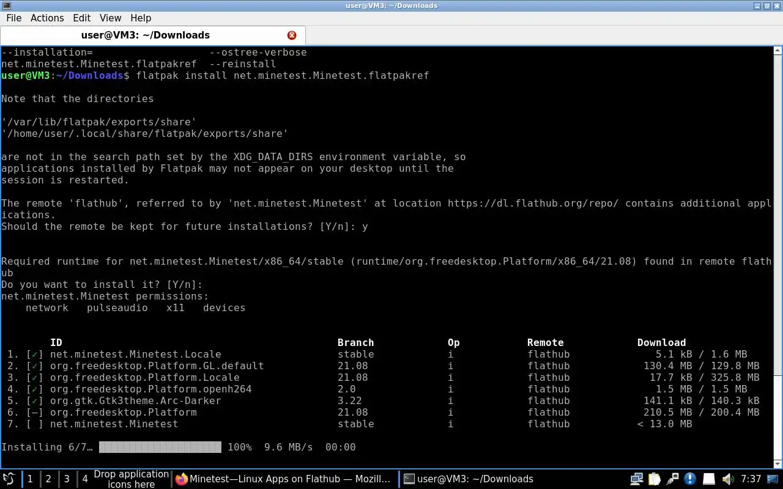Open the clipboard manager tray icon
The height and width of the screenshot is (489, 783).
655,479
